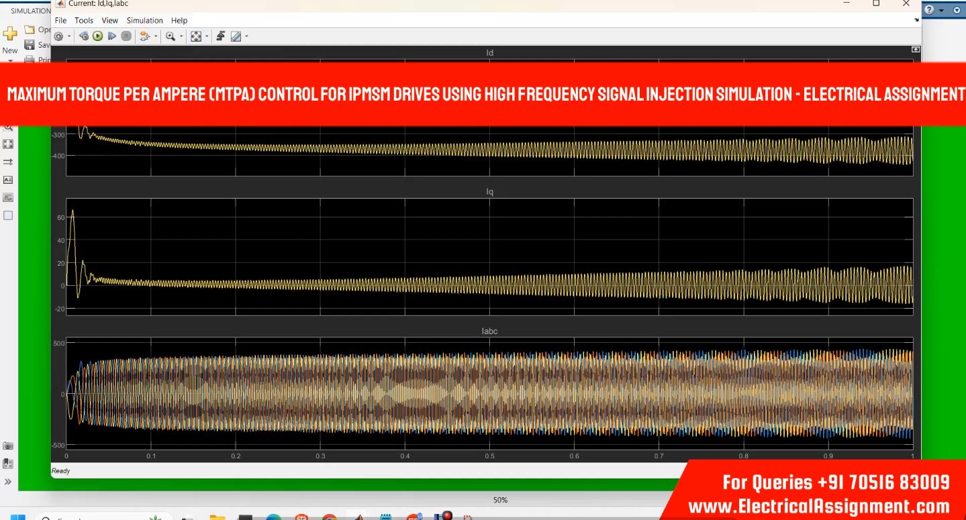Select the Cursor Measurements ruler icon
This screenshot has width=966, height=520.
(236, 36)
